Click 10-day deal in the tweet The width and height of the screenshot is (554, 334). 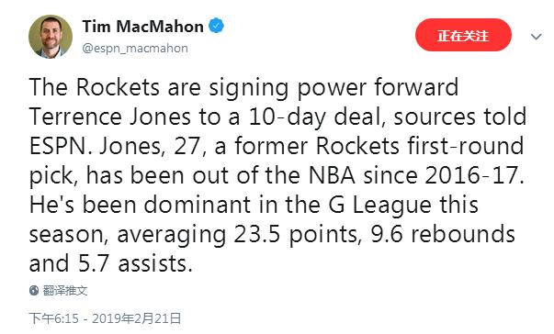coord(315,117)
